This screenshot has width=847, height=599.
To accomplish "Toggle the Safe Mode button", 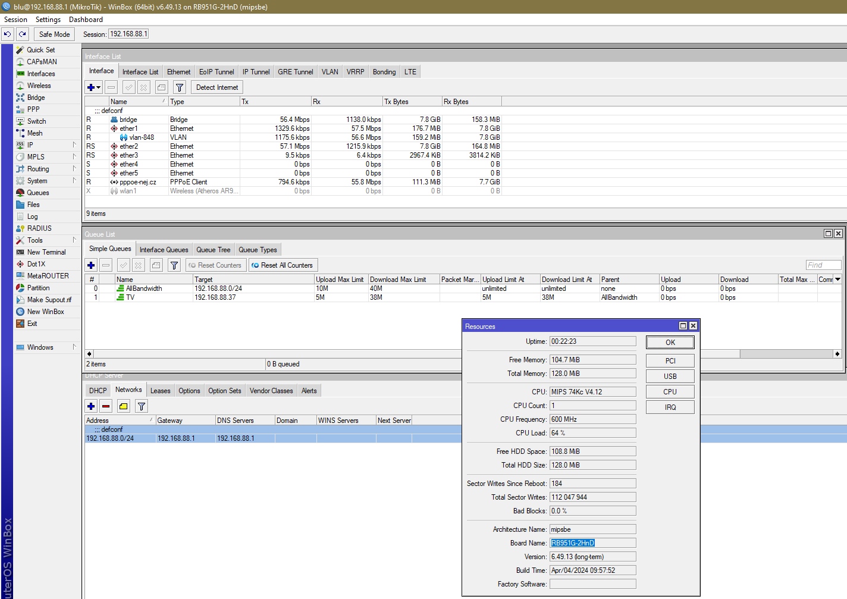I will pos(54,35).
